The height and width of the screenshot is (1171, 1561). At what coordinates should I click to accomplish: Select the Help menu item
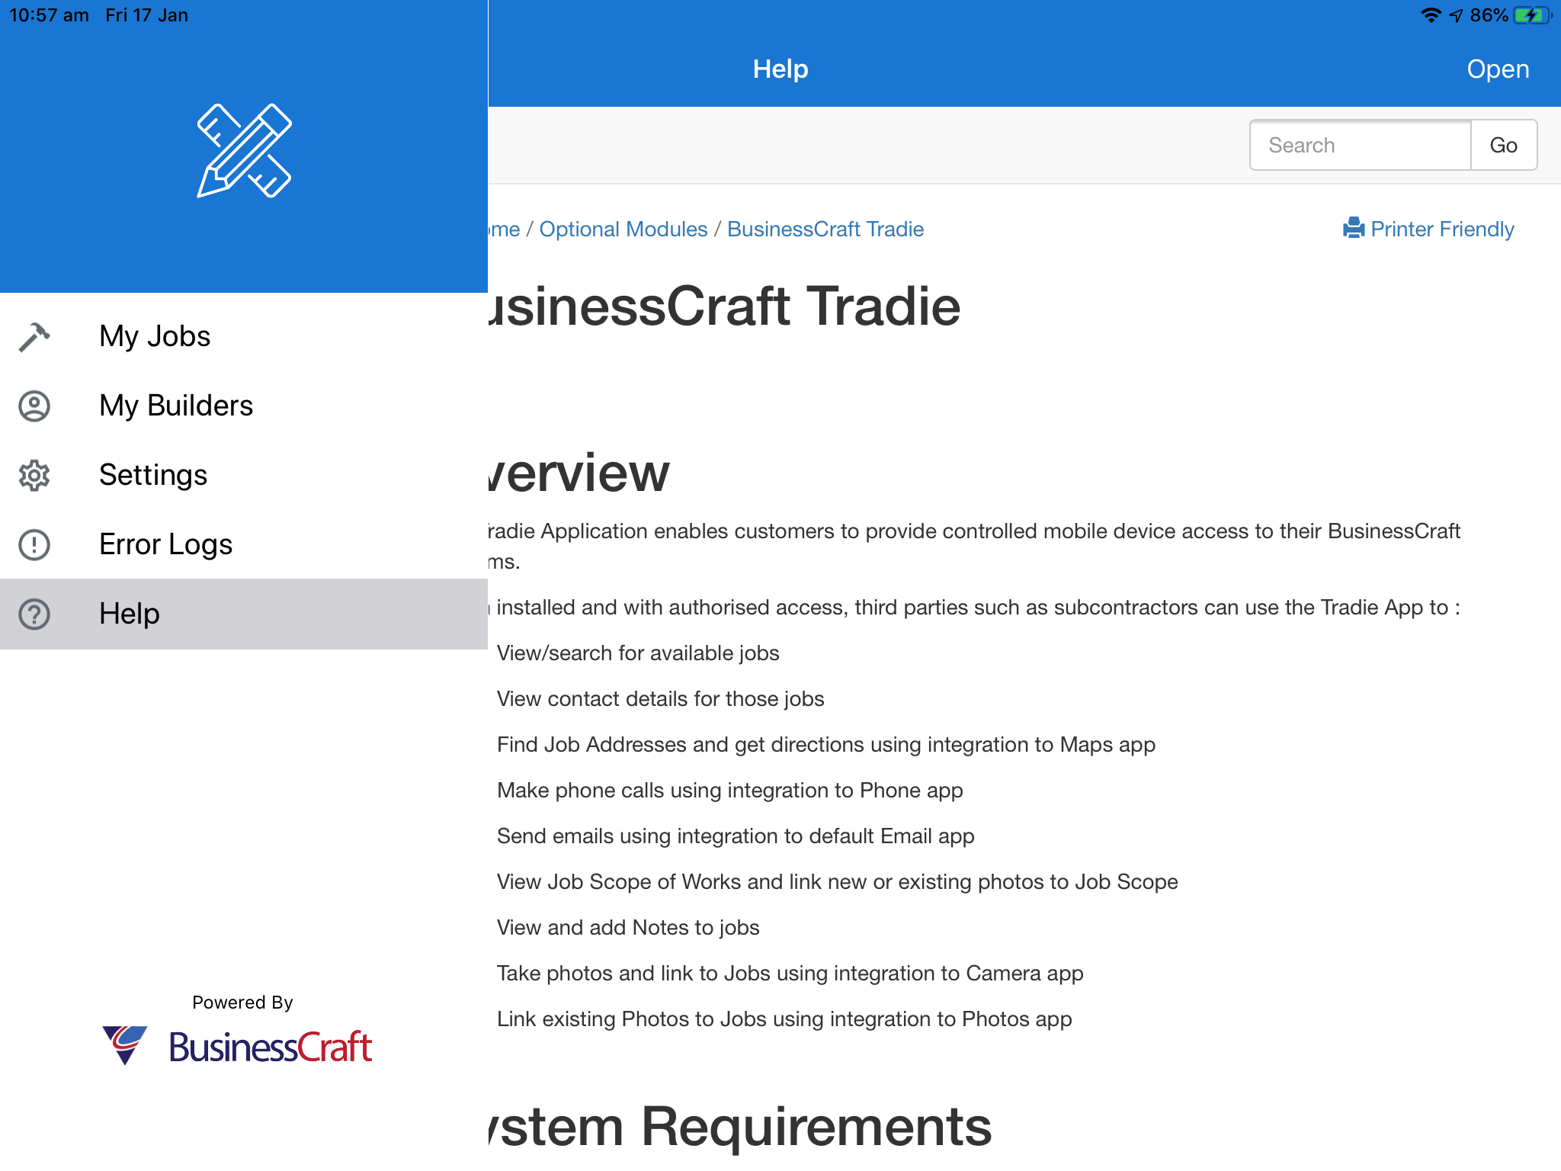point(244,614)
